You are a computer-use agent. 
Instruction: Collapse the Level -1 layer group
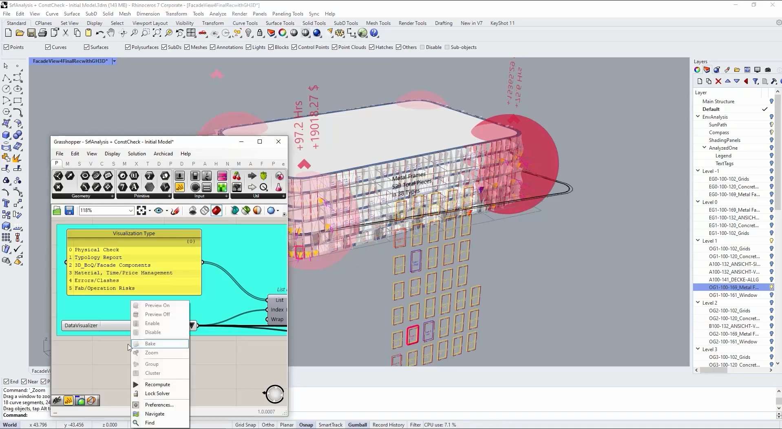tap(698, 171)
